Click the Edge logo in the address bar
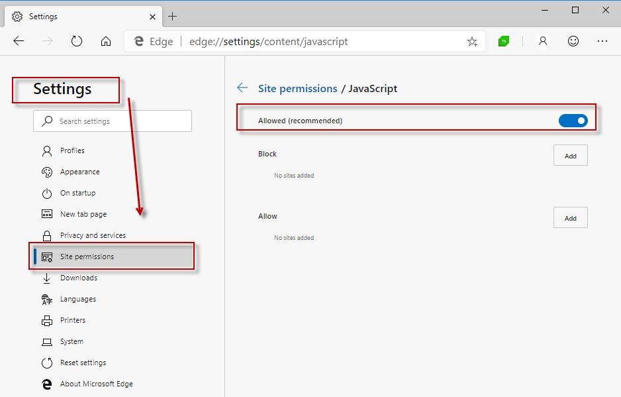621x397 pixels. [138, 41]
